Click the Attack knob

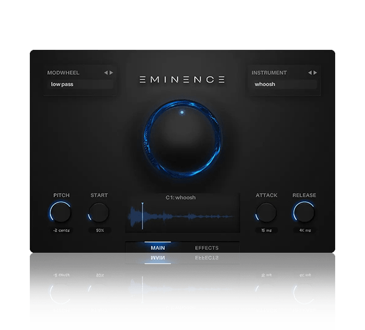click(x=266, y=212)
